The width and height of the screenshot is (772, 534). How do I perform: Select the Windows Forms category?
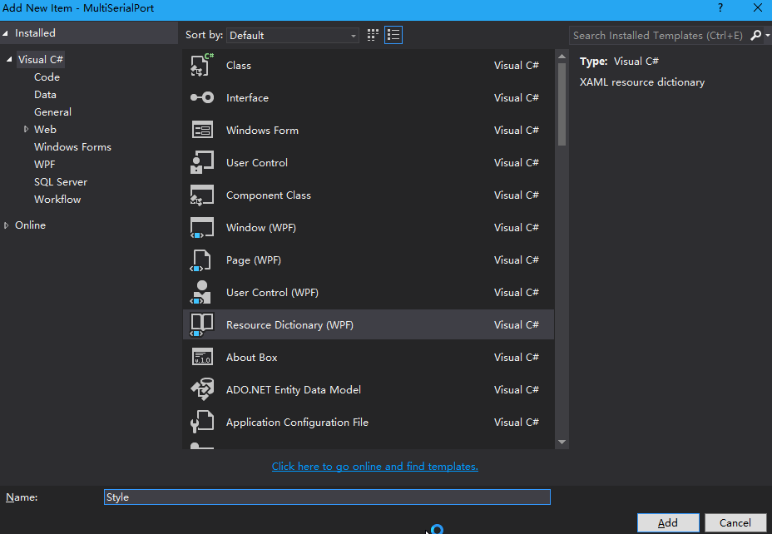coord(72,146)
